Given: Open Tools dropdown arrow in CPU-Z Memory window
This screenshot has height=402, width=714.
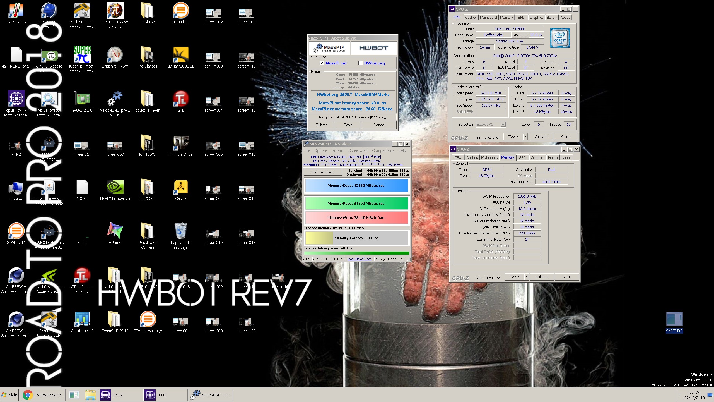Looking at the screenshot, I should [526, 277].
